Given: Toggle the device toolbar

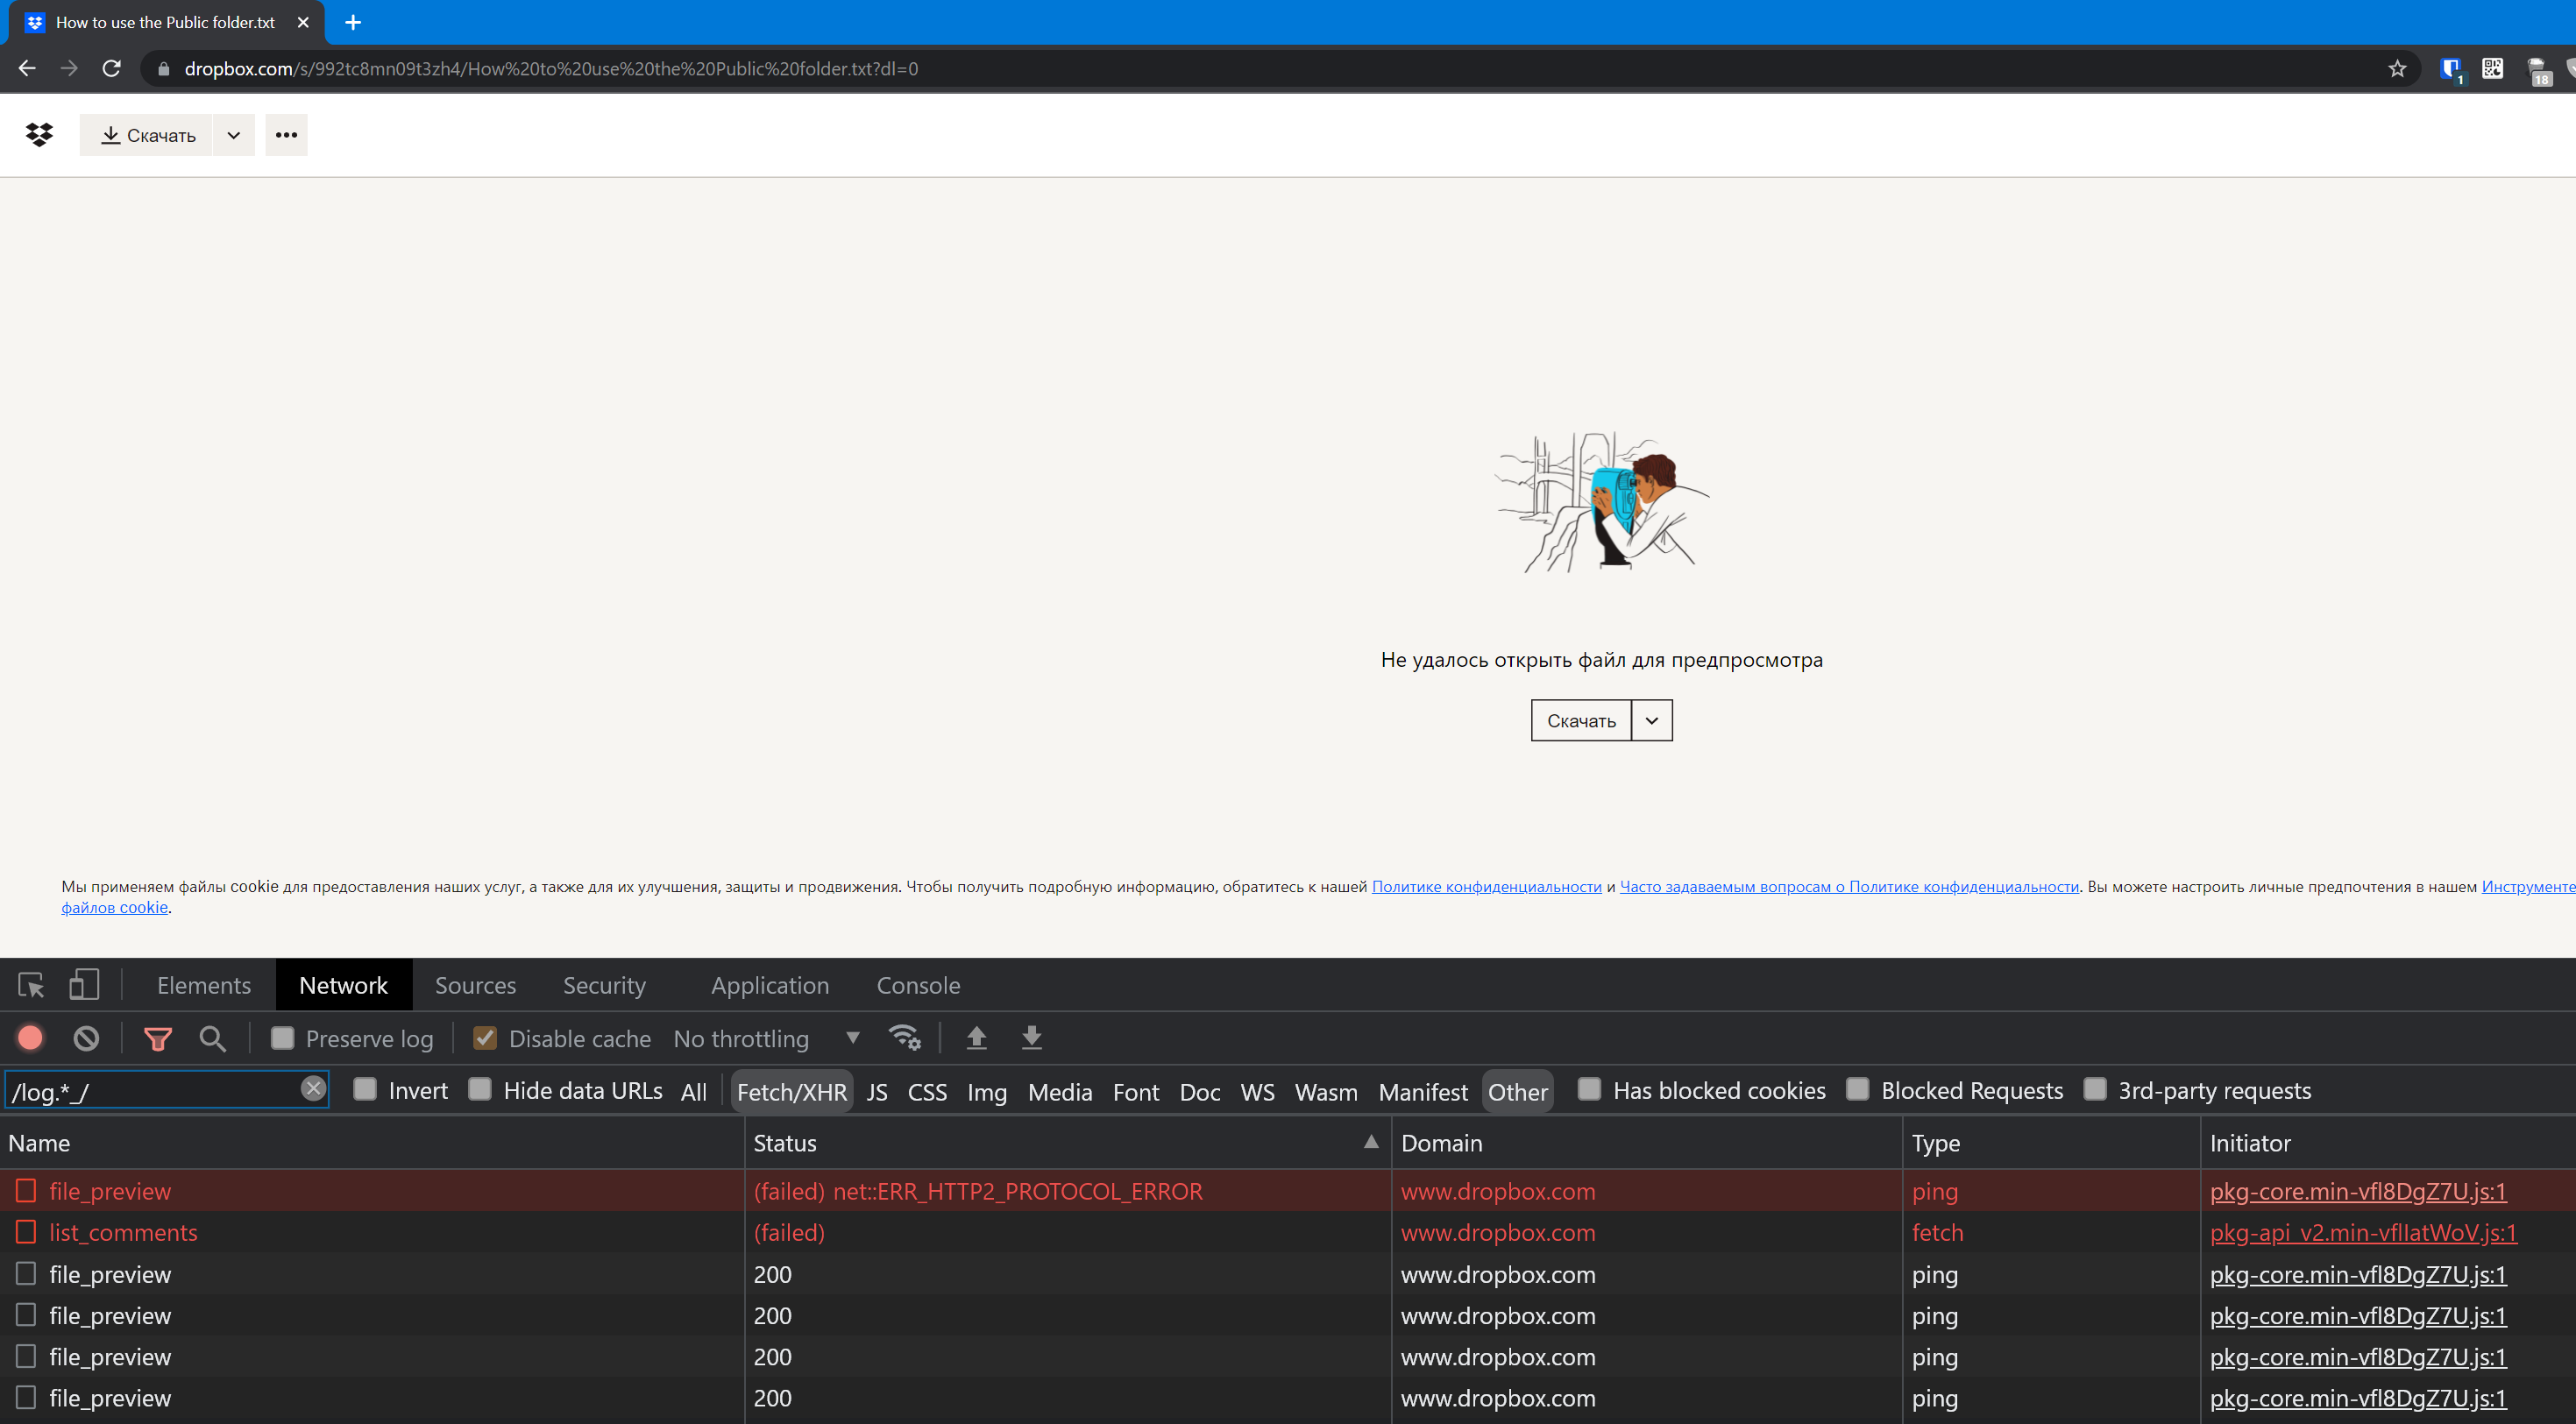Looking at the screenshot, I should 84,985.
